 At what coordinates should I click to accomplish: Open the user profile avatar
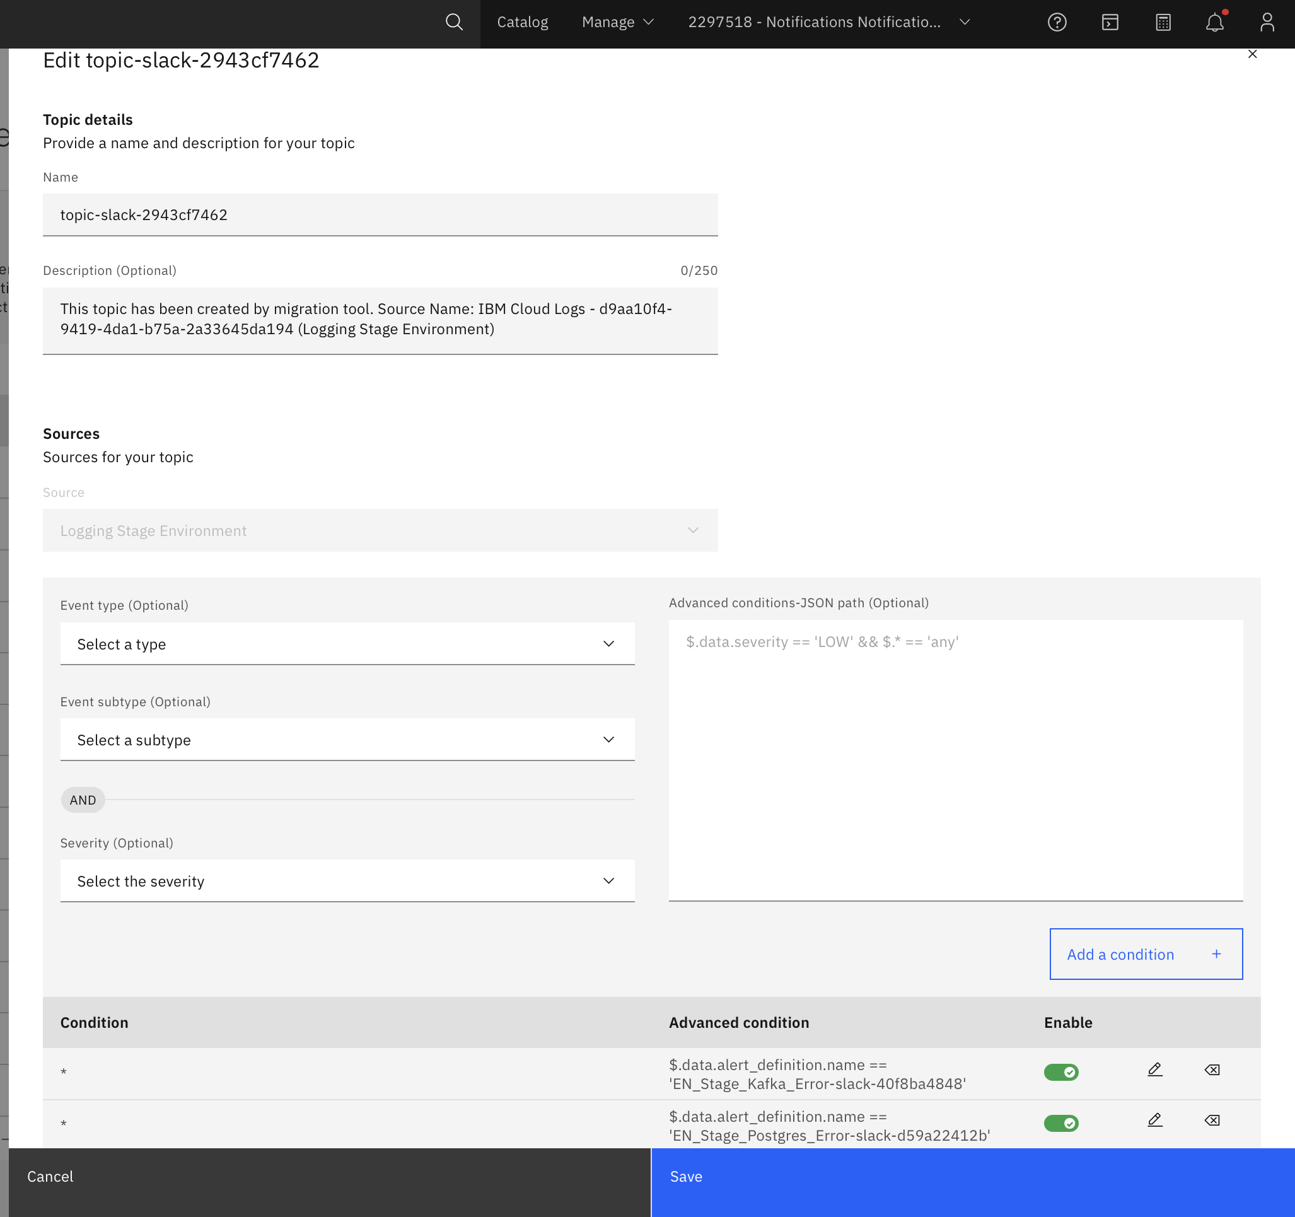point(1267,22)
